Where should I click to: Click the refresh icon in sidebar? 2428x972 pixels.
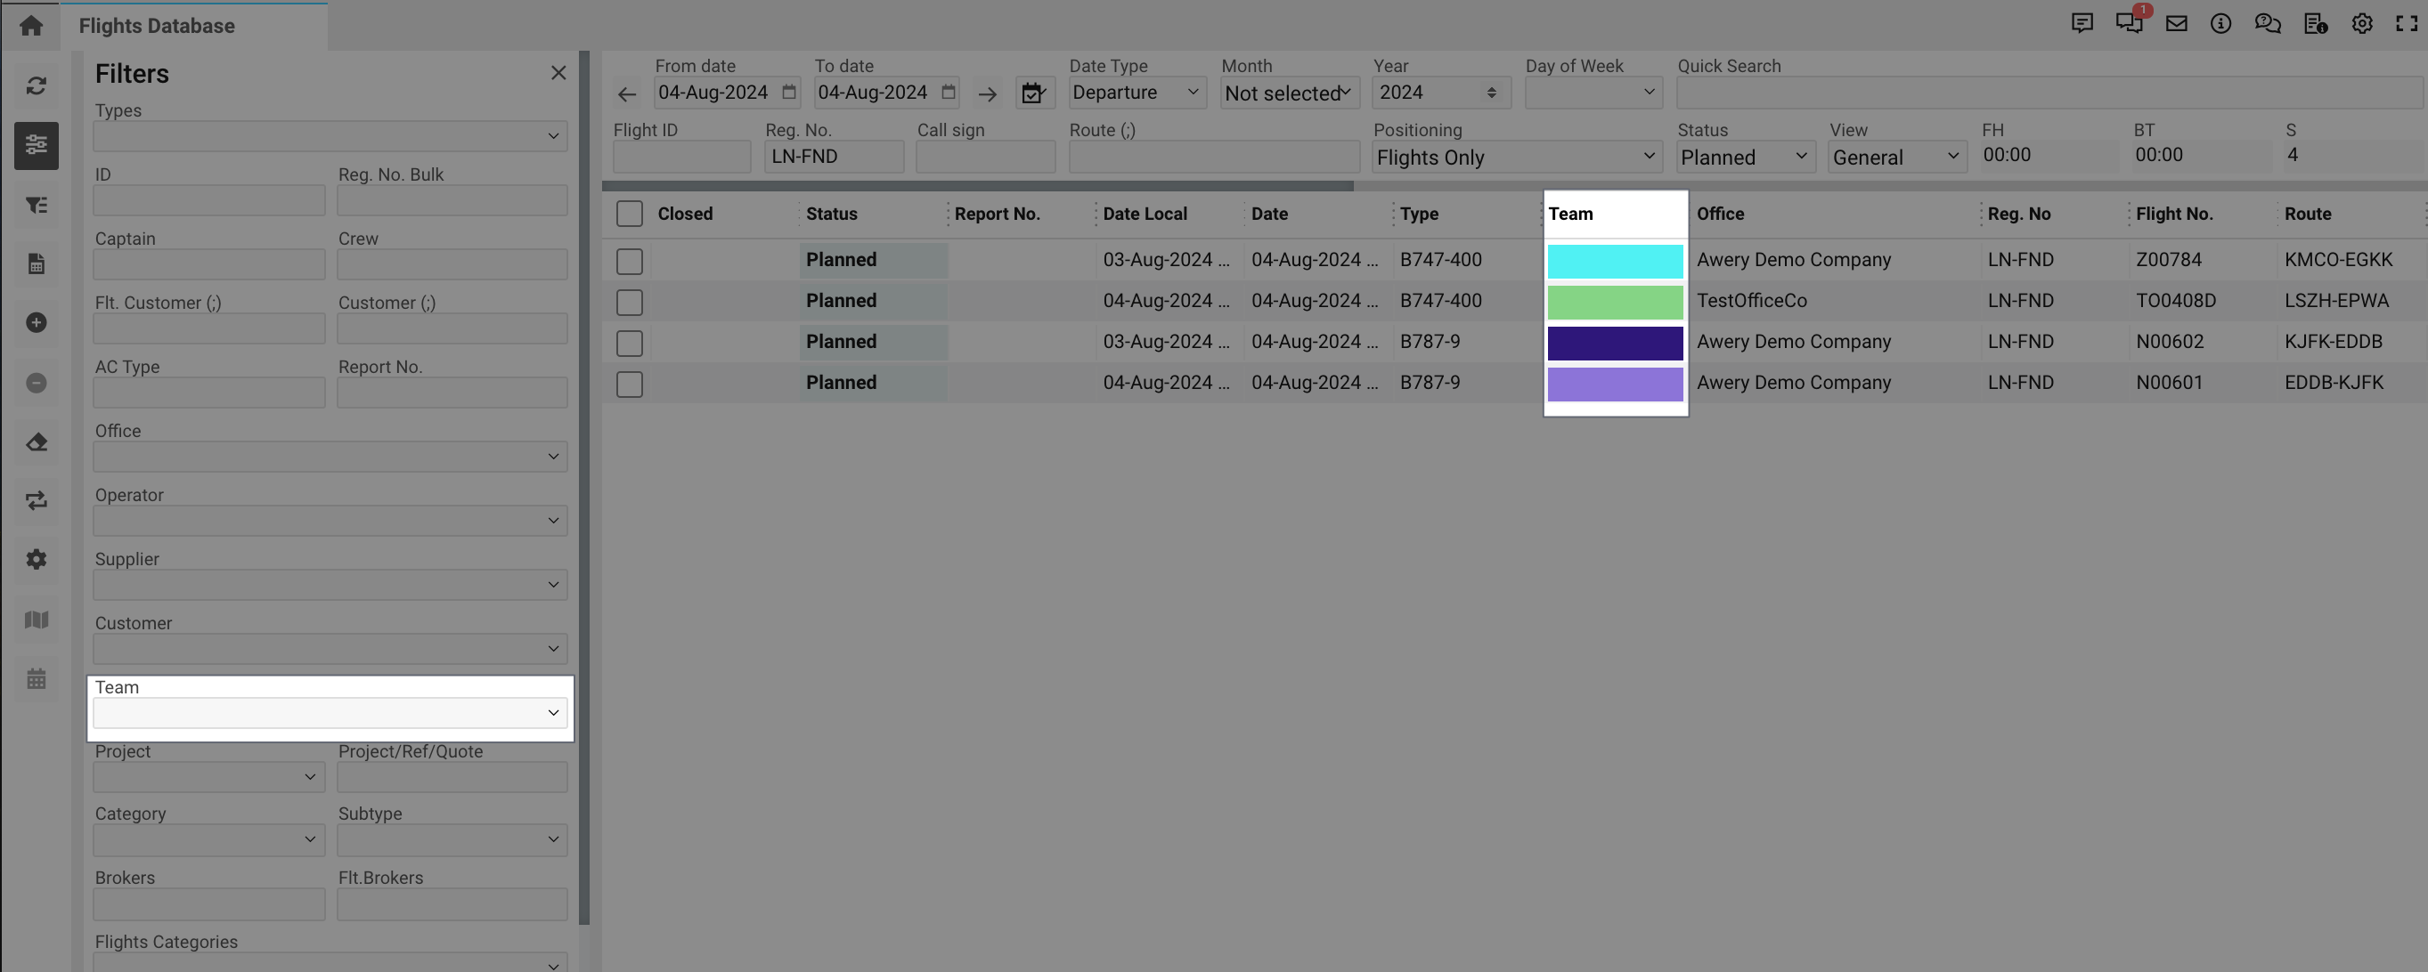36,86
